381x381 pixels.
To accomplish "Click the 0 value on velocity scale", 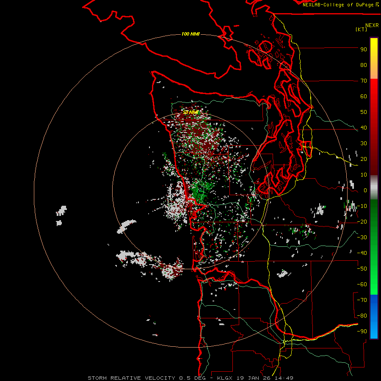I will point(365,190).
